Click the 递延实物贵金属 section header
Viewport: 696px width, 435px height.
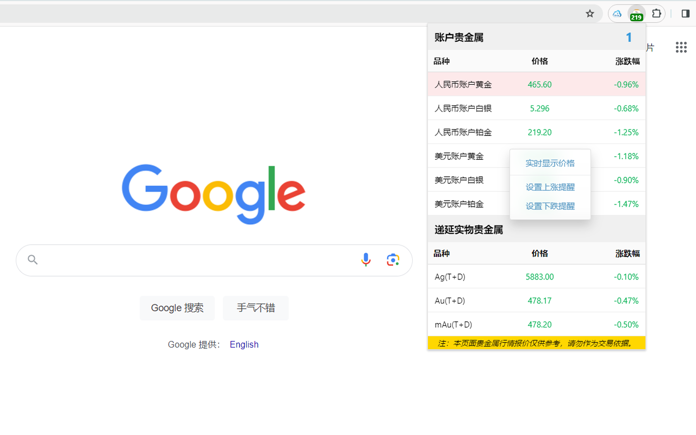pos(469,229)
